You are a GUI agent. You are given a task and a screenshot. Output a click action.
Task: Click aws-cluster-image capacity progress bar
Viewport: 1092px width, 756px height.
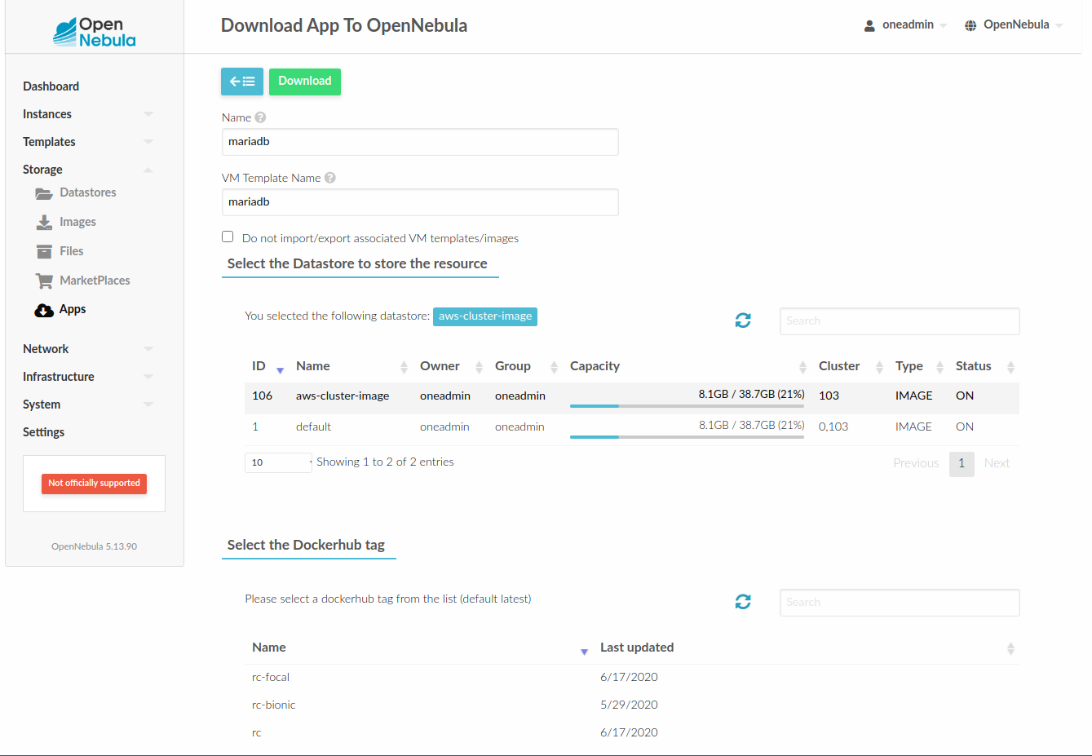click(x=687, y=405)
